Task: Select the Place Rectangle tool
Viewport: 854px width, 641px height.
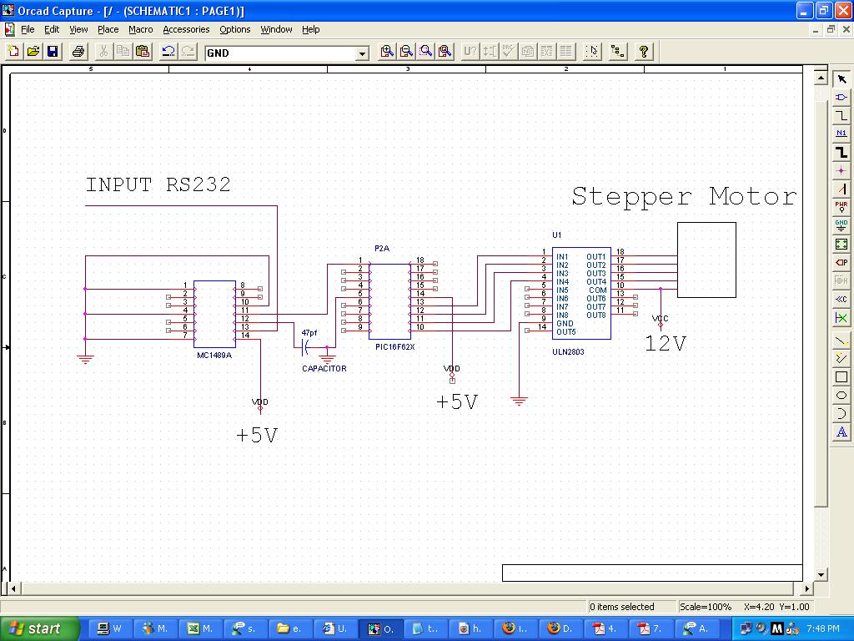Action: pyautogui.click(x=841, y=377)
